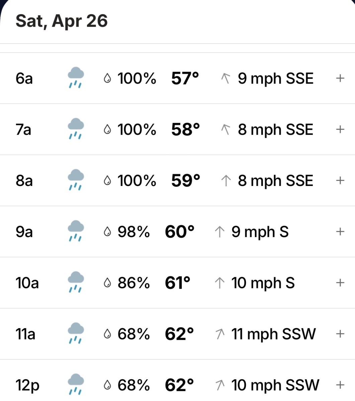
Task: Expand the 6a hourly forecast details
Action: coord(340,78)
